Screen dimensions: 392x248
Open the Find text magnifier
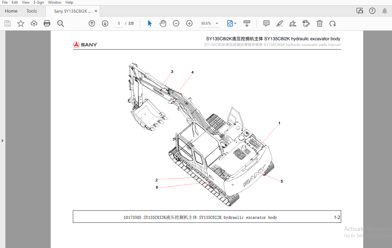click(x=61, y=23)
